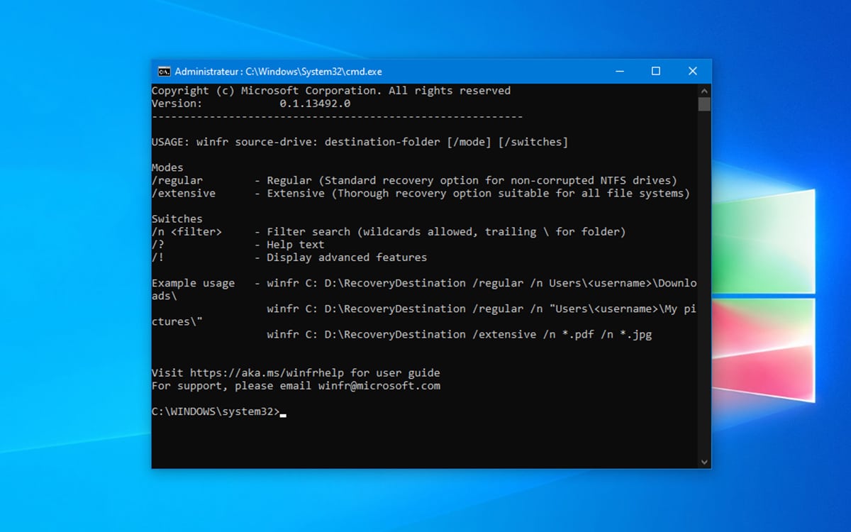Screen dimensions: 851x532
Task: Click the winfr@microsoft.com email address
Action: [379, 386]
